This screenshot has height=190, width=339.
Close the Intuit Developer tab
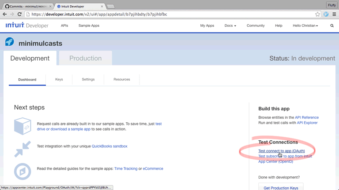pos(102,7)
